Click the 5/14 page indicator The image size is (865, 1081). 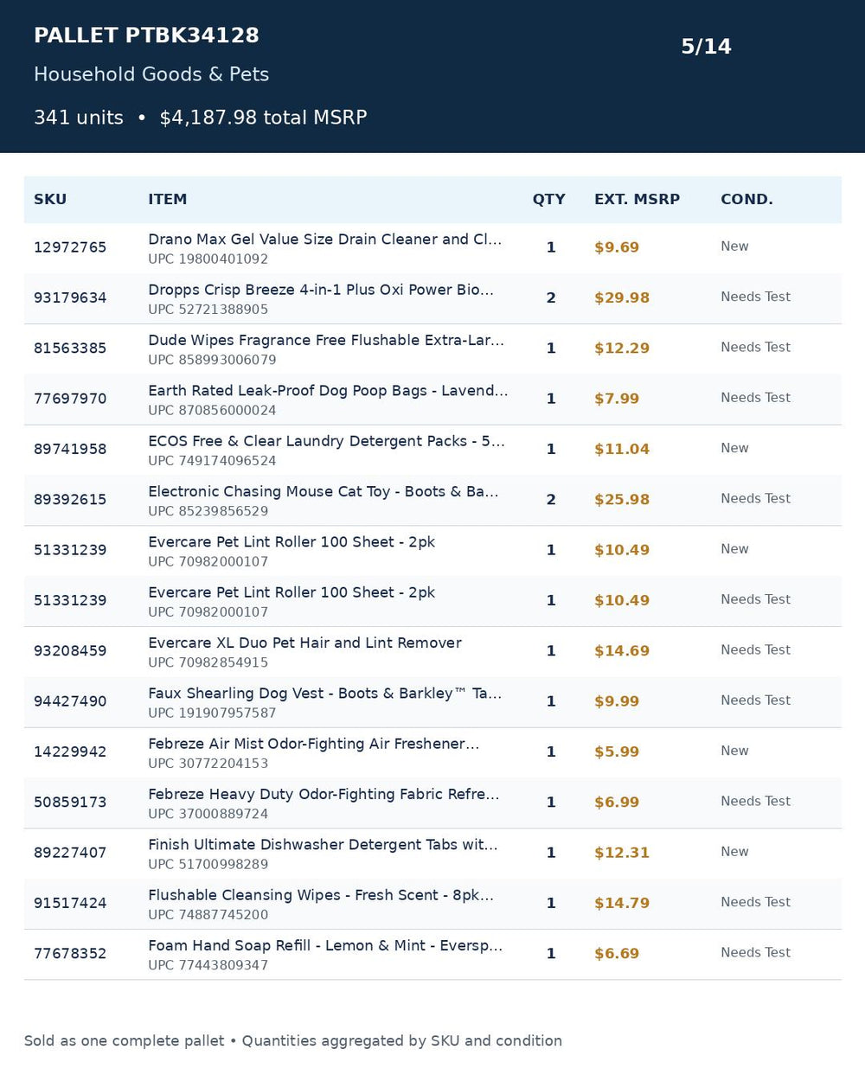[x=706, y=47]
